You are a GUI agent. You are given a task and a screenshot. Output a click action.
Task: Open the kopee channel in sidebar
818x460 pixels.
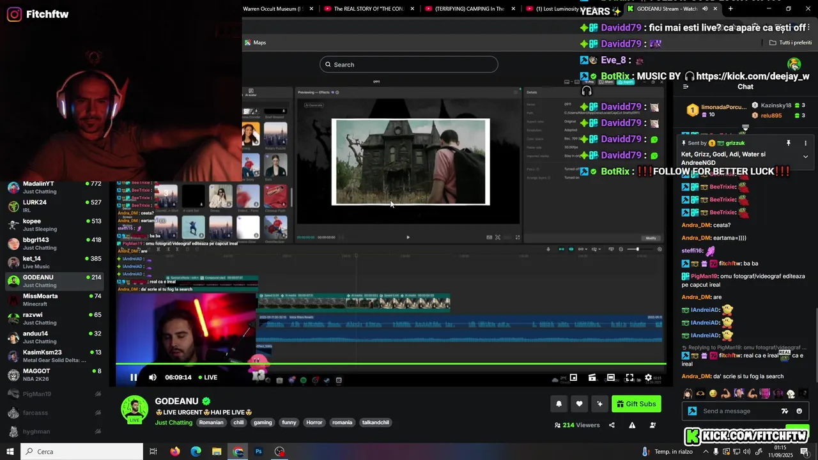pyautogui.click(x=54, y=225)
